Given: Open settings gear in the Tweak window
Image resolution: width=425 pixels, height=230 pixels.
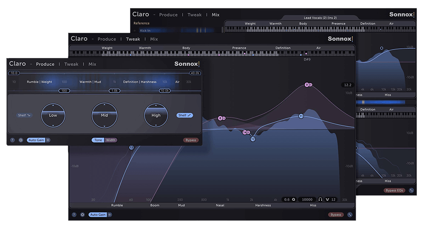Looking at the screenshot, I should pyautogui.click(x=82, y=215).
